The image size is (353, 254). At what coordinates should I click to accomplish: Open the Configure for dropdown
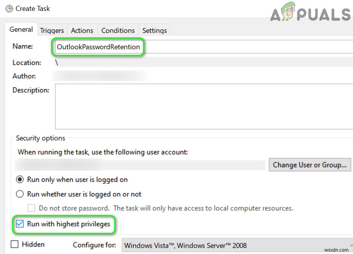(x=237, y=245)
